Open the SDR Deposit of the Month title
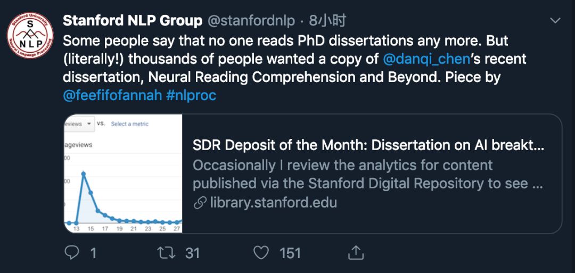Viewport: 575px width, 273px height. tap(368, 145)
